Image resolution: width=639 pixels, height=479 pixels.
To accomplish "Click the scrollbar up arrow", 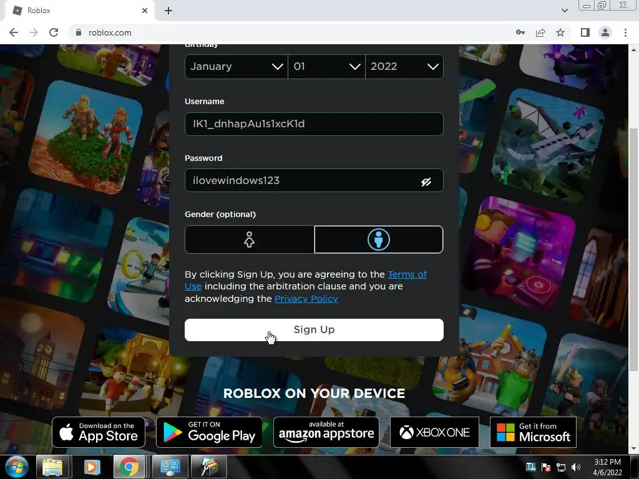I will (x=633, y=50).
